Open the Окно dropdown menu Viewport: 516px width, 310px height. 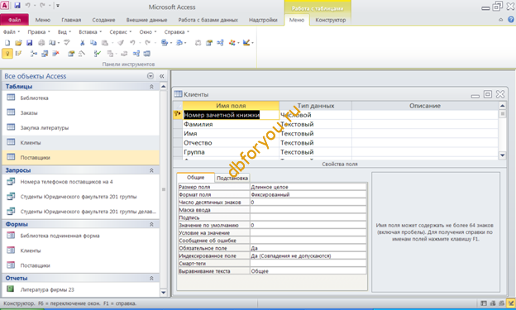point(148,32)
